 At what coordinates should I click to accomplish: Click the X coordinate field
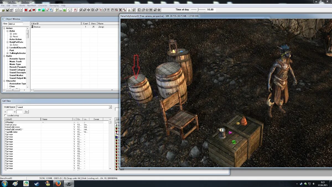pos(10,112)
